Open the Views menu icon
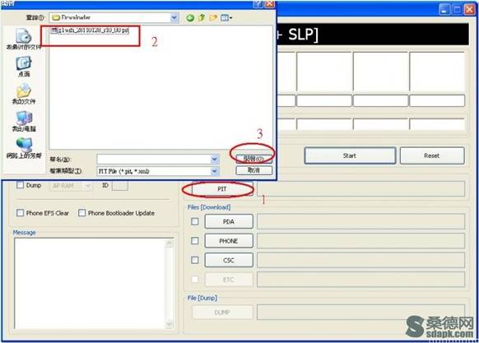The height and width of the screenshot is (343, 479). coord(226,18)
